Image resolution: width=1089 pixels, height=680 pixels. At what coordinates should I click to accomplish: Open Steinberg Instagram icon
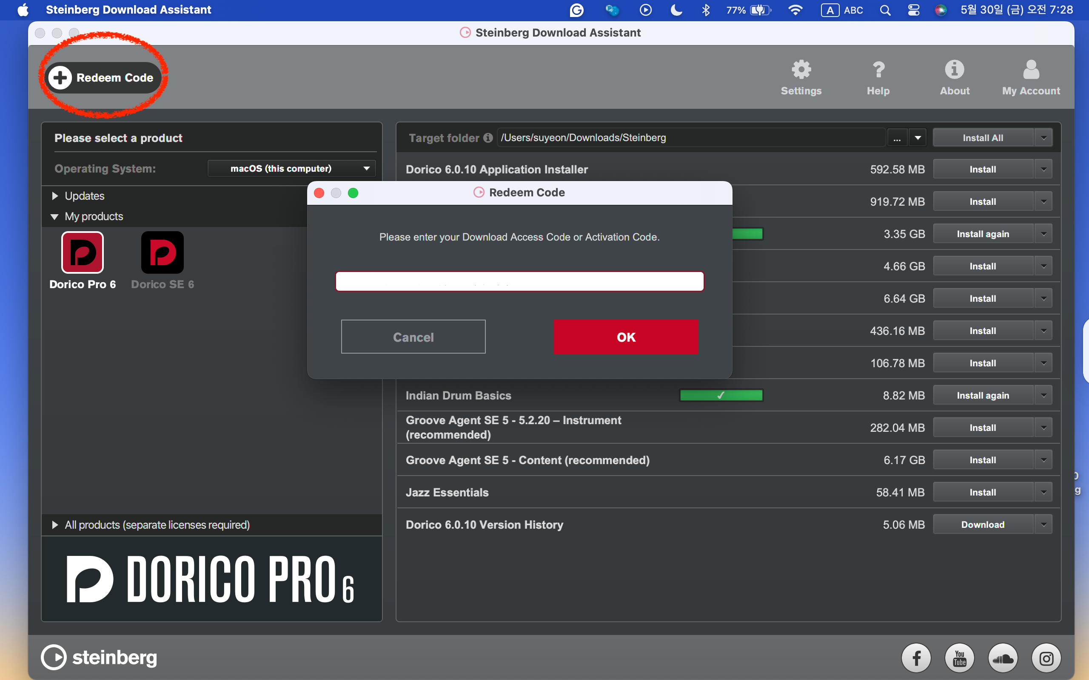(x=1046, y=658)
